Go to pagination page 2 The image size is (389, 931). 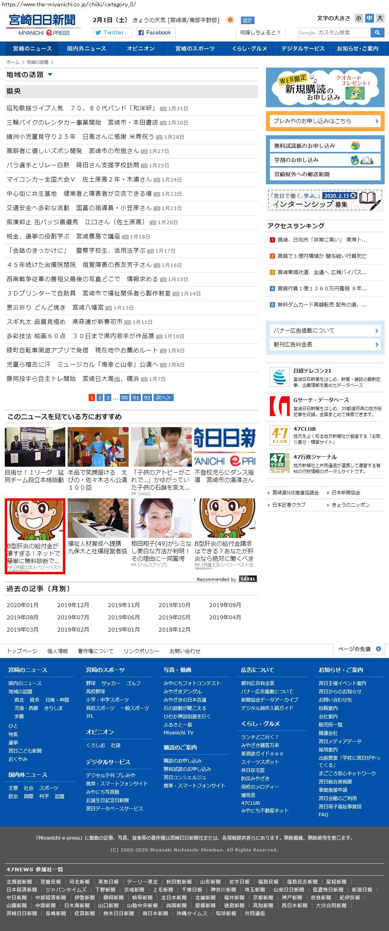tap(100, 397)
